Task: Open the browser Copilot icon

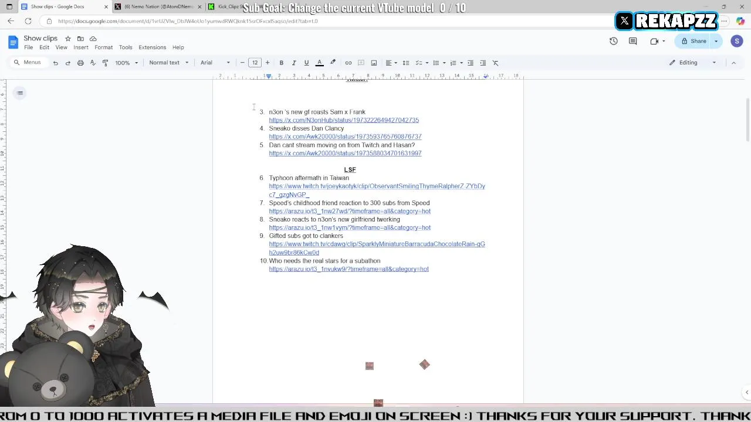Action: [740, 21]
